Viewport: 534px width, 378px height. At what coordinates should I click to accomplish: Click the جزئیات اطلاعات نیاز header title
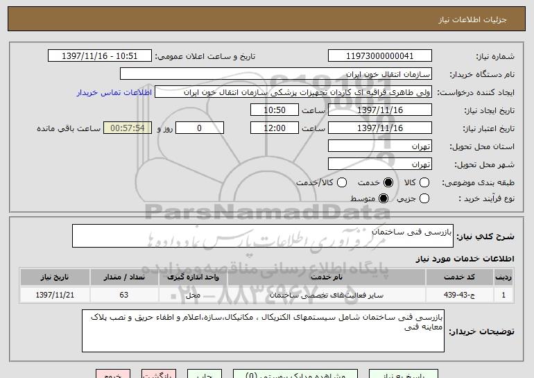[472, 19]
